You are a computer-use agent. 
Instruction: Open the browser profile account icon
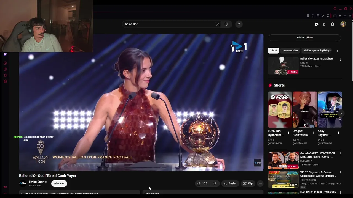tap(340, 16)
